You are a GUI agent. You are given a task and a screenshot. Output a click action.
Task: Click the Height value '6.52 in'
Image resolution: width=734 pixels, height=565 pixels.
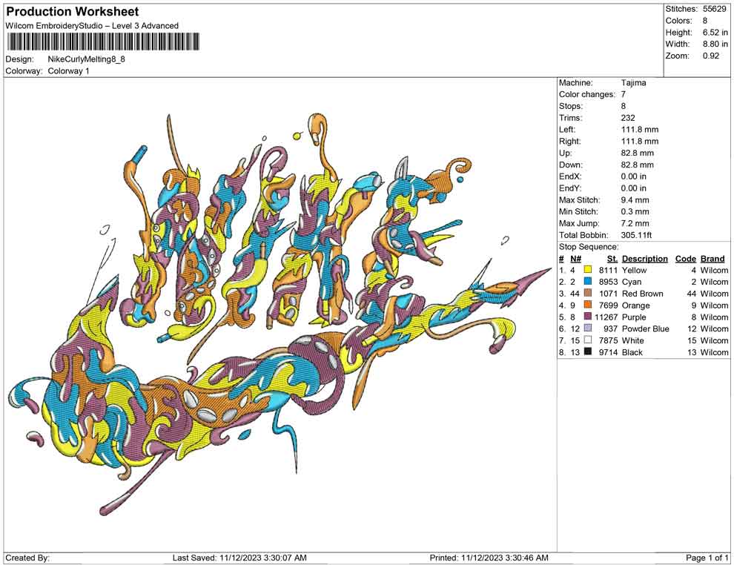coord(715,33)
